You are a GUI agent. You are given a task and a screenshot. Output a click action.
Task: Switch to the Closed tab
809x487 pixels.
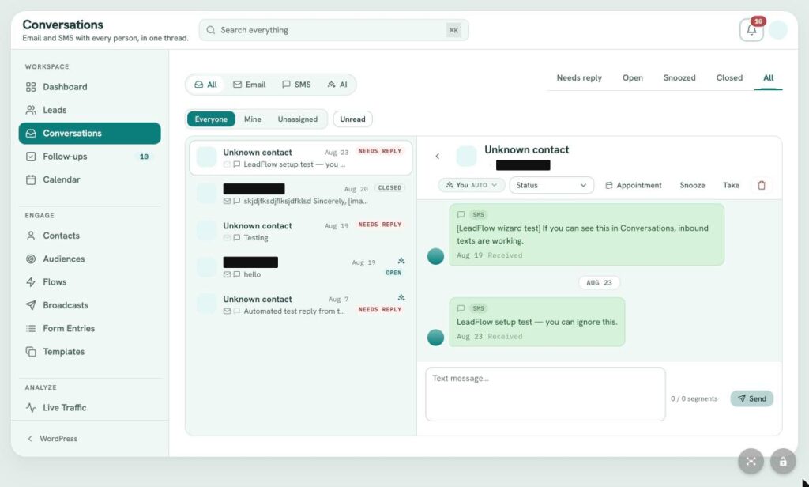point(729,78)
